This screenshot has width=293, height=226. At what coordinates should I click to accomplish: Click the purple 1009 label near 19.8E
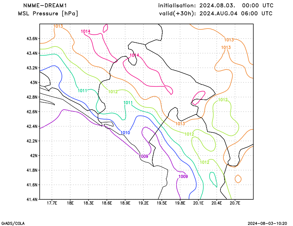click(x=183, y=176)
